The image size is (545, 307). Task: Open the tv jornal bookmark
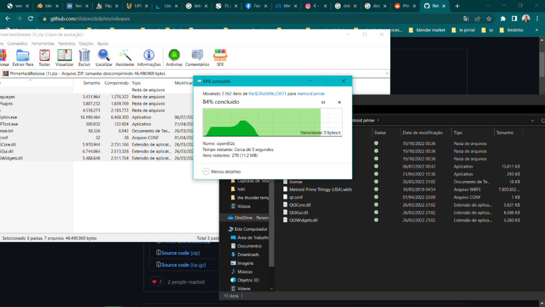463,30
